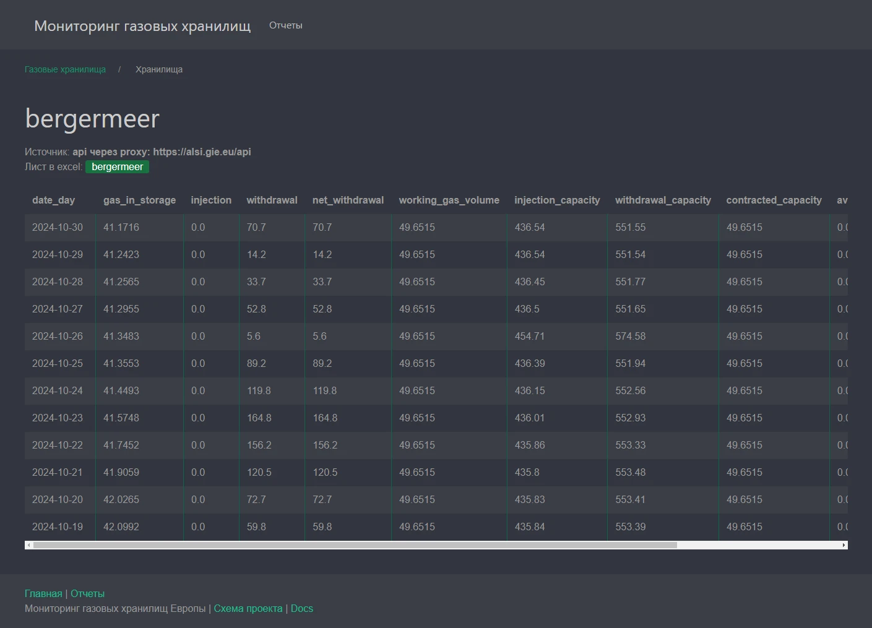Open the Отчеты menu in top navbar

(285, 25)
